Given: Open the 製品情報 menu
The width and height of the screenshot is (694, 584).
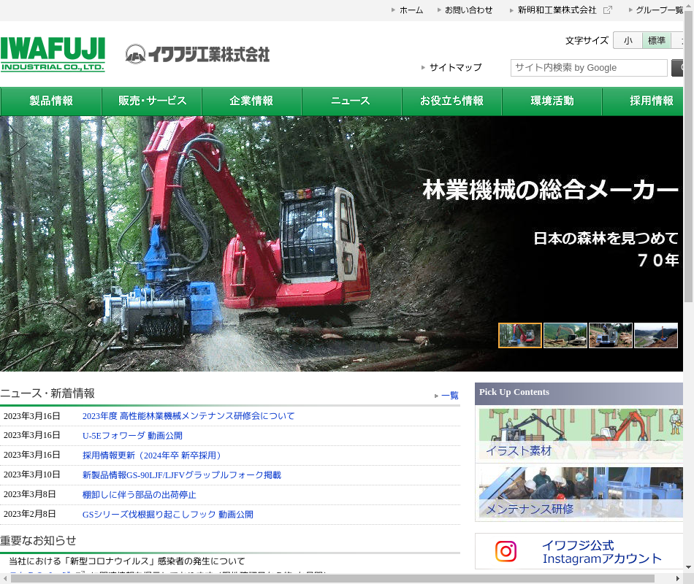Looking at the screenshot, I should (x=51, y=101).
